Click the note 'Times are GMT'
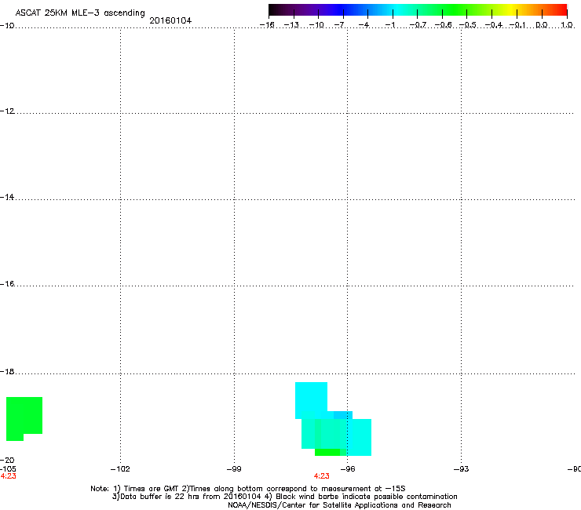The height and width of the screenshot is (510, 581). tap(152, 489)
